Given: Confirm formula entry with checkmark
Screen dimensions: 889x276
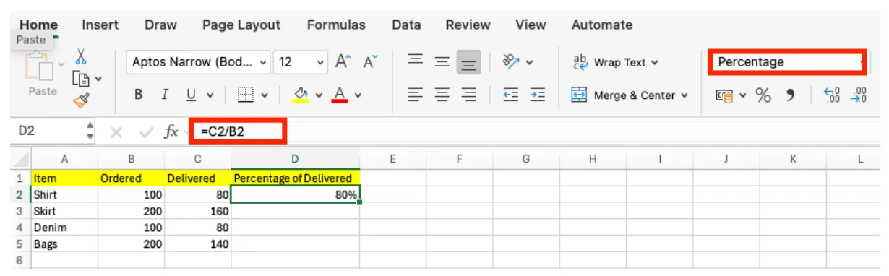Looking at the screenshot, I should (145, 131).
